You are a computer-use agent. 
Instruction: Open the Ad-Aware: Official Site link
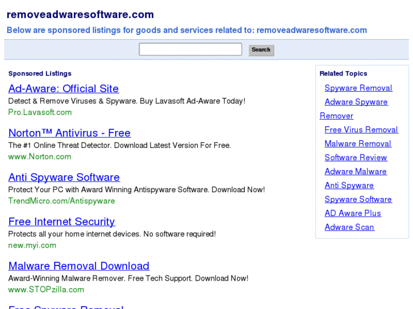64,88
